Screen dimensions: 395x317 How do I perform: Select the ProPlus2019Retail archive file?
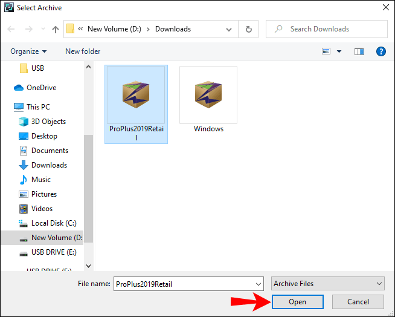(136, 104)
